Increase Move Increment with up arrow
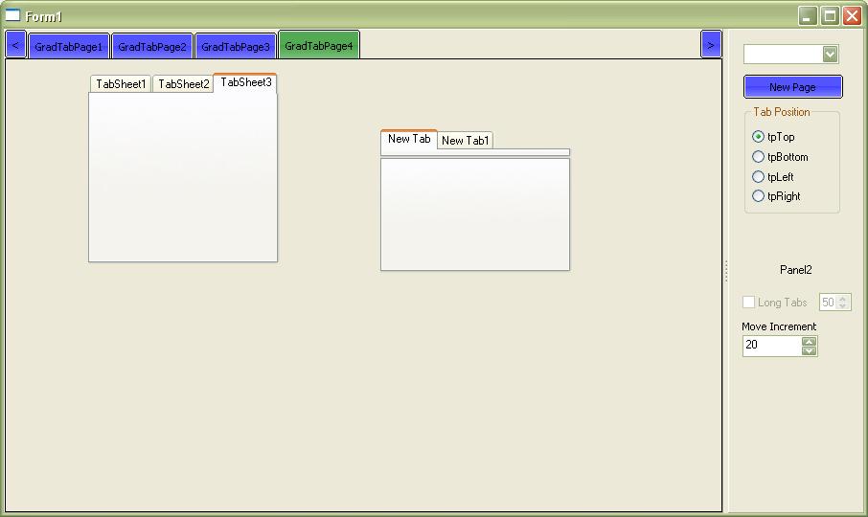Viewport: 868px width, 517px height. pos(810,341)
